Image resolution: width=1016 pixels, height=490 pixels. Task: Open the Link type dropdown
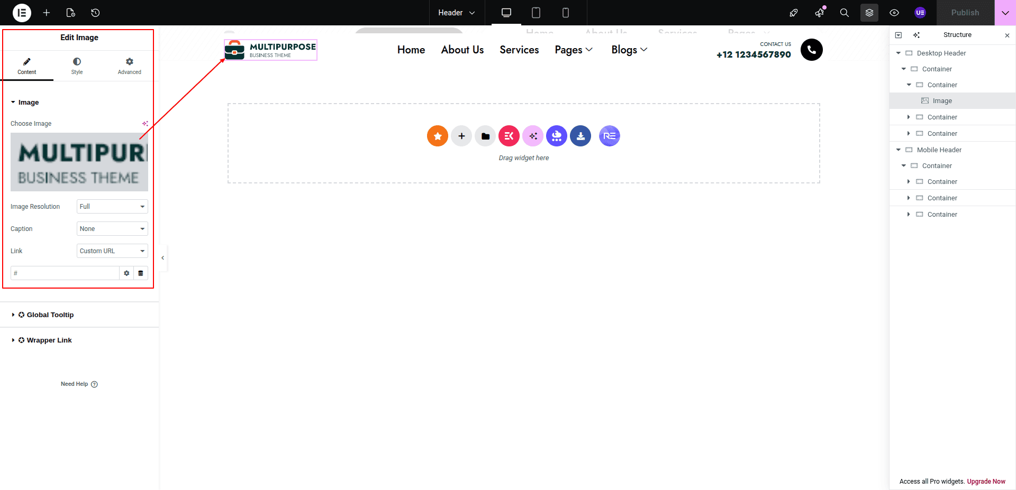pyautogui.click(x=112, y=251)
